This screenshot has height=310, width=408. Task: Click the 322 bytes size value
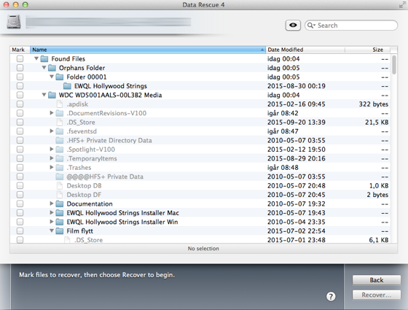pos(373,104)
